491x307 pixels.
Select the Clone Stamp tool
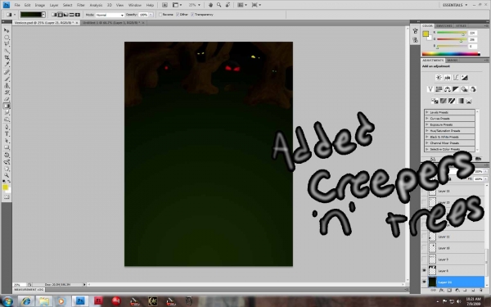coord(7,85)
